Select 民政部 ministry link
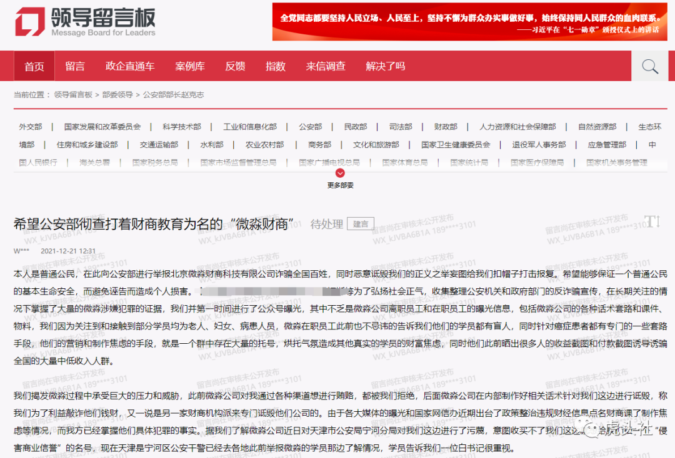The height and width of the screenshot is (458, 675). [x=356, y=127]
